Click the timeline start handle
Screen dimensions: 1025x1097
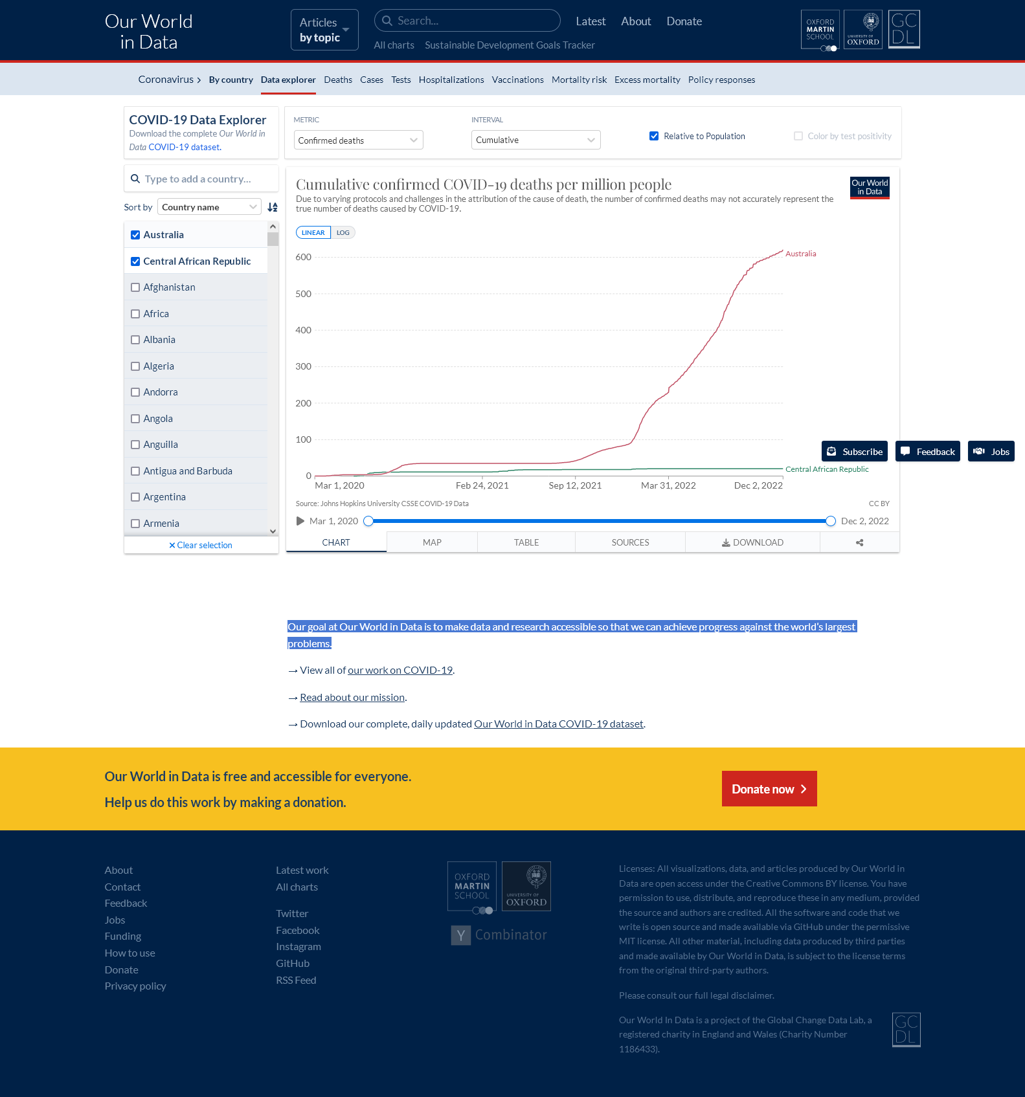click(x=368, y=521)
